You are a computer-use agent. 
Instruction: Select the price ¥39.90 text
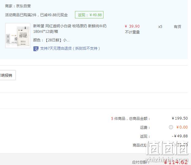pyautogui.click(x=132, y=26)
